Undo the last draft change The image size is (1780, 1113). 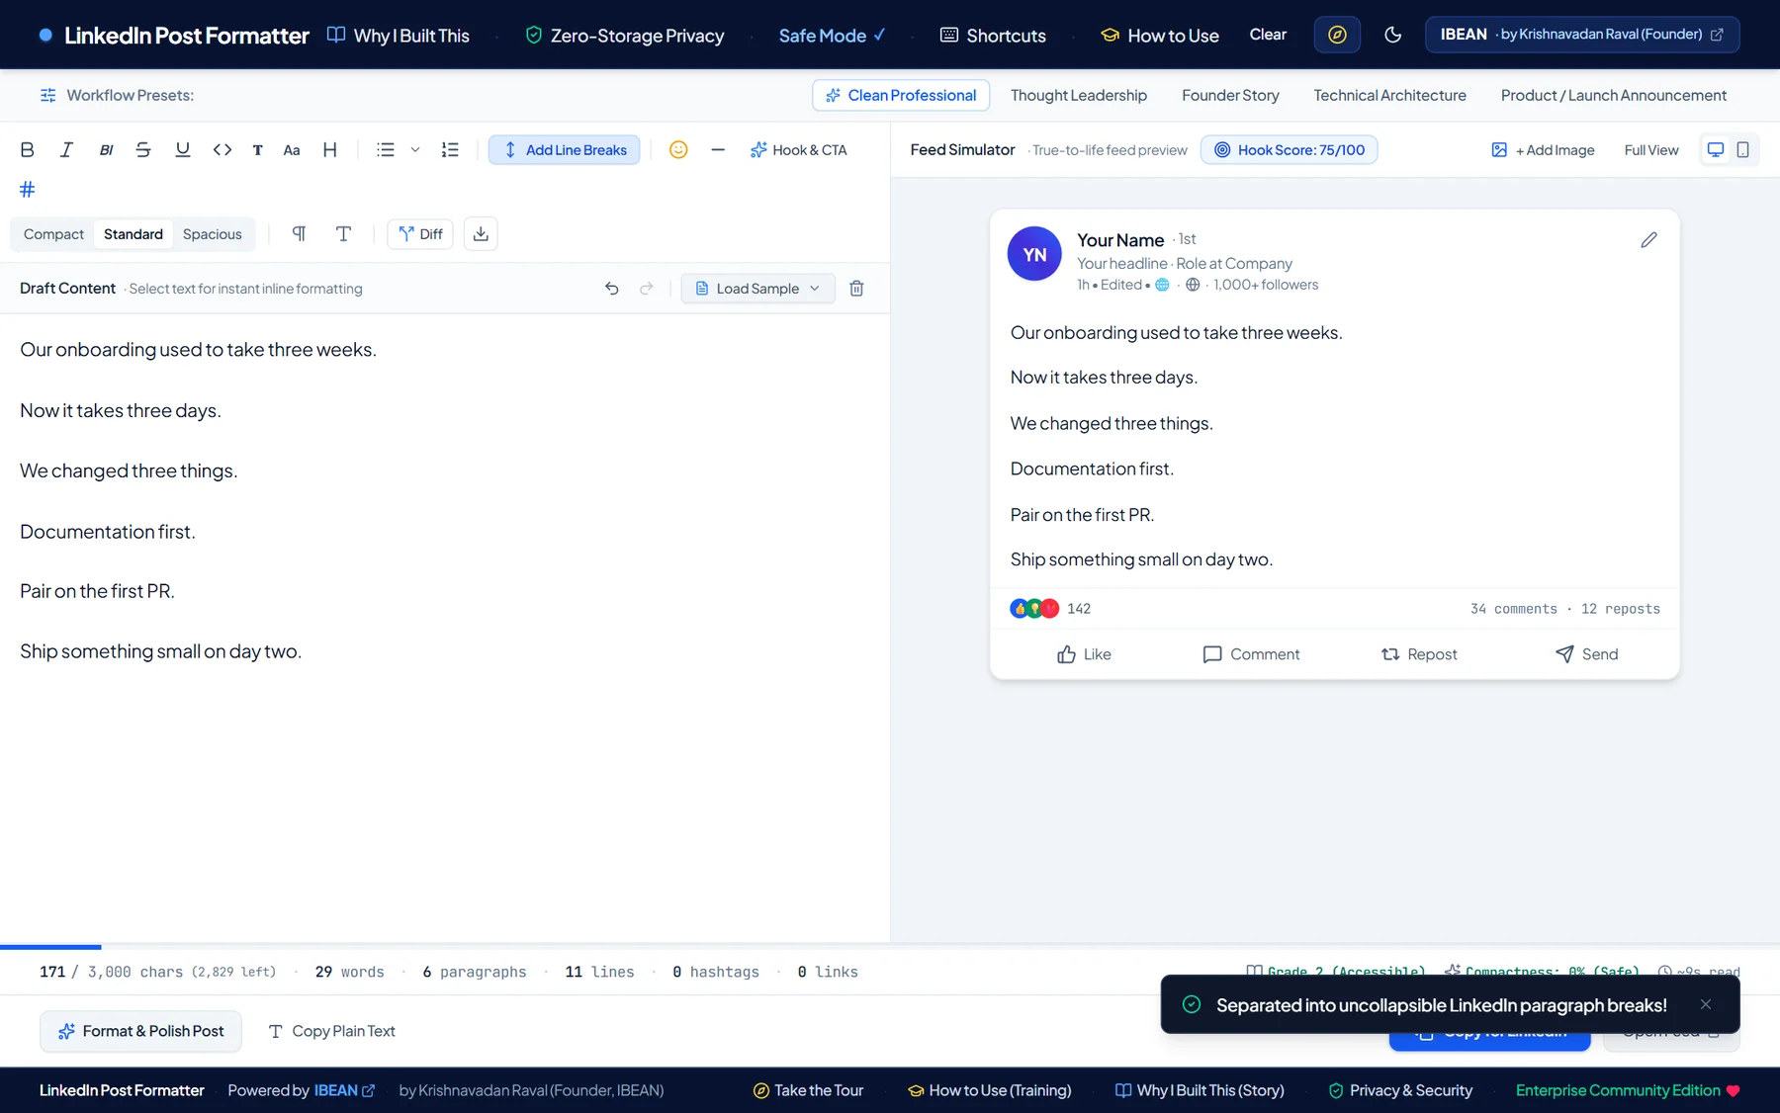pyautogui.click(x=612, y=289)
